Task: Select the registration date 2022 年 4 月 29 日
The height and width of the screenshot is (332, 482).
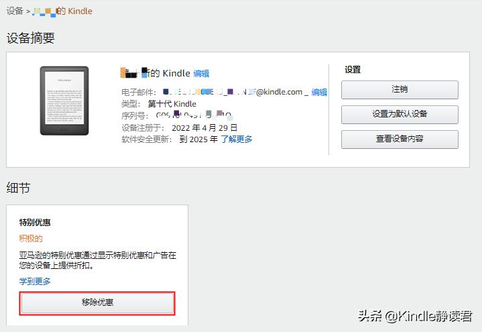Action: point(204,127)
